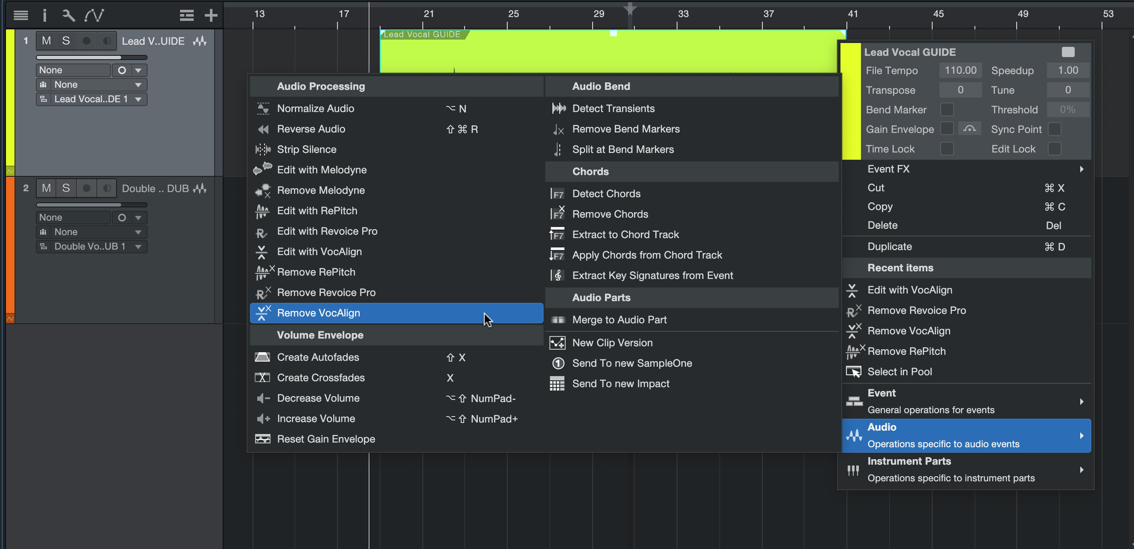Choose Detect Transients under Audio Bend

(613, 108)
